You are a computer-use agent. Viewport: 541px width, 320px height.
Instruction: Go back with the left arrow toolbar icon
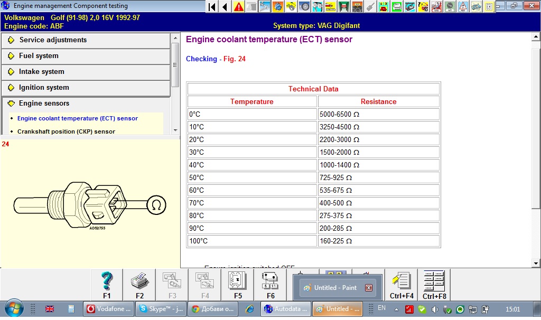[225, 7]
